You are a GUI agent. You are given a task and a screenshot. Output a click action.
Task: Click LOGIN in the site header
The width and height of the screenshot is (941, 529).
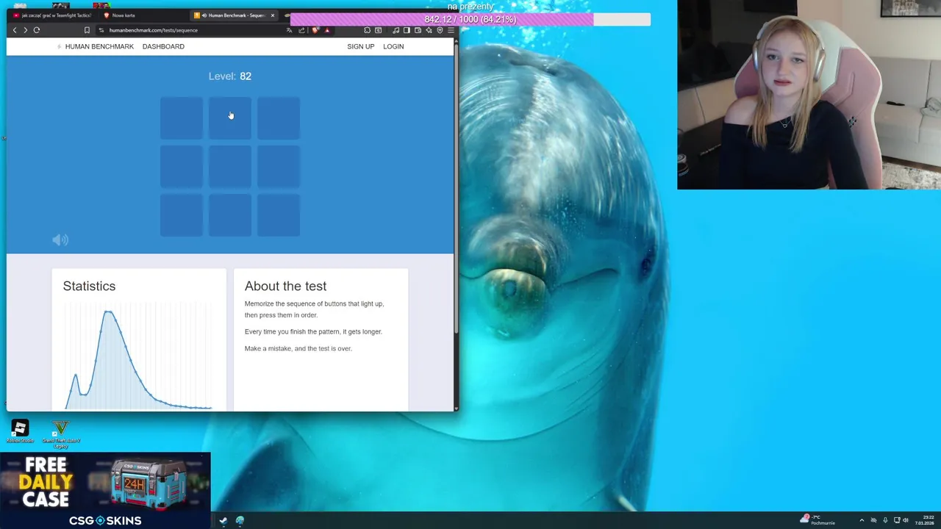click(393, 46)
